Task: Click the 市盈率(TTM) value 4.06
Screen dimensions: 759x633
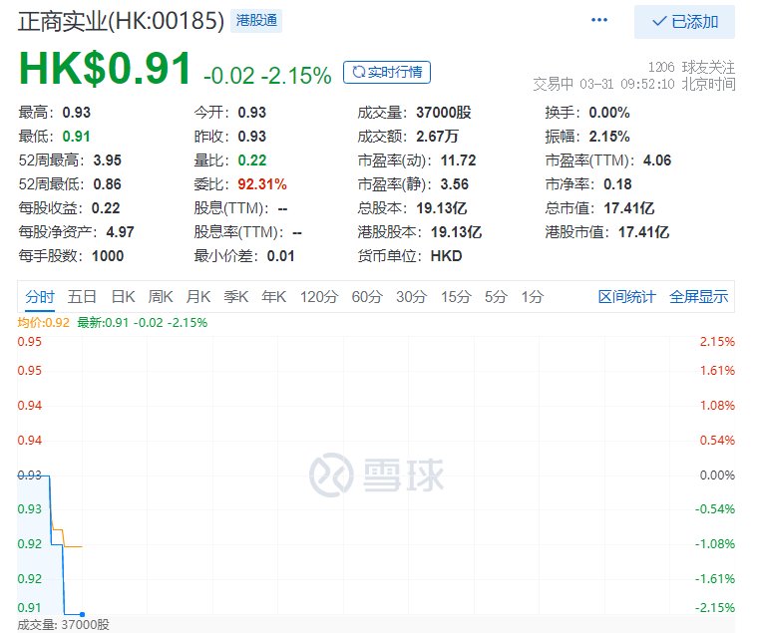Action: pyautogui.click(x=657, y=160)
